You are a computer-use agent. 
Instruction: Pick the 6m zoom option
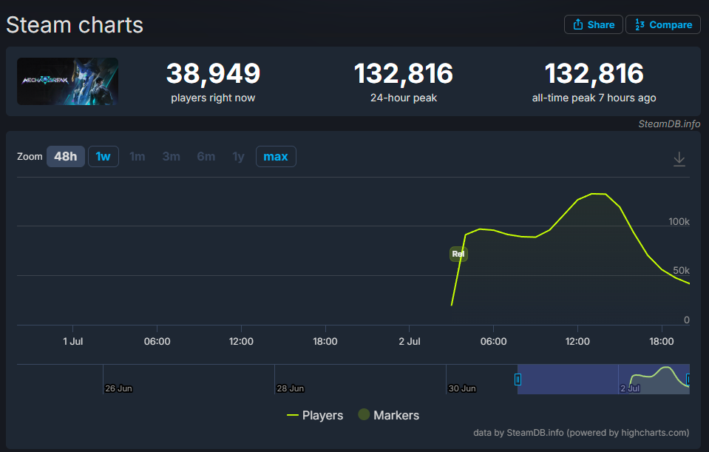coord(206,157)
